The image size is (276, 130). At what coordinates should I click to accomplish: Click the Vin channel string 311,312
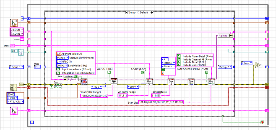(123, 96)
